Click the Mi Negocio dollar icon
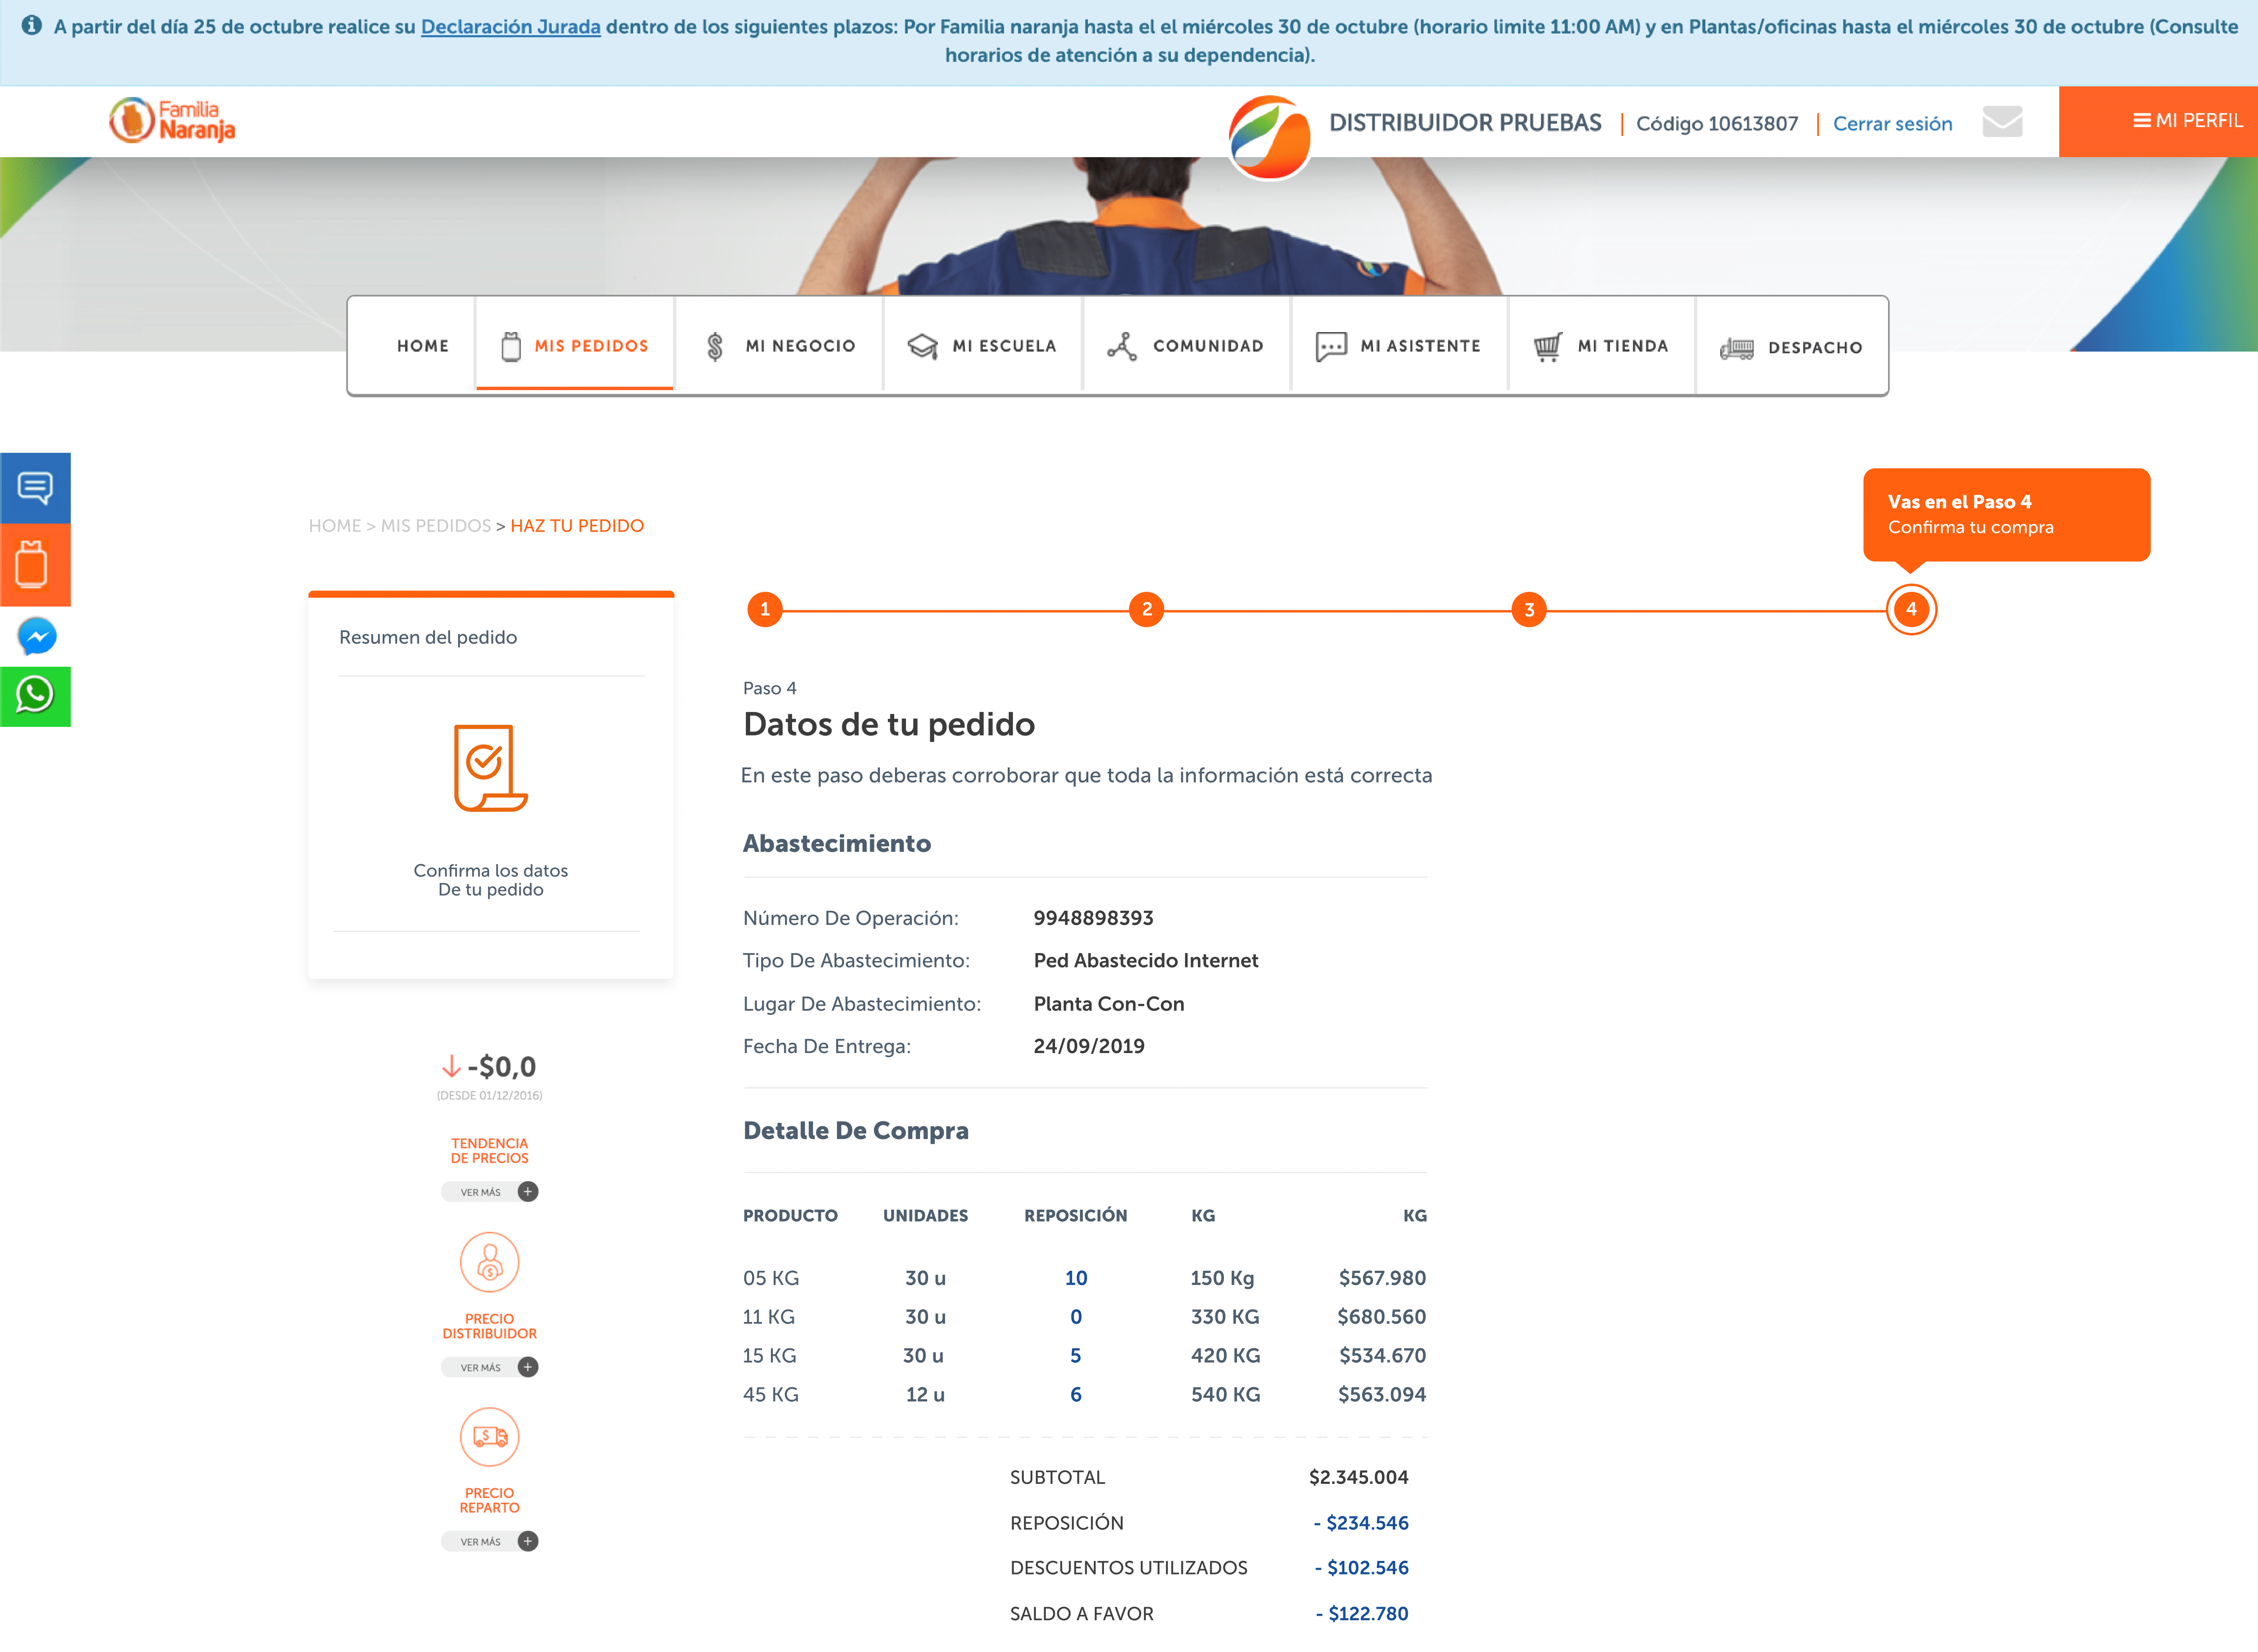Screen dimensions: 2258x1652 pos(715,347)
